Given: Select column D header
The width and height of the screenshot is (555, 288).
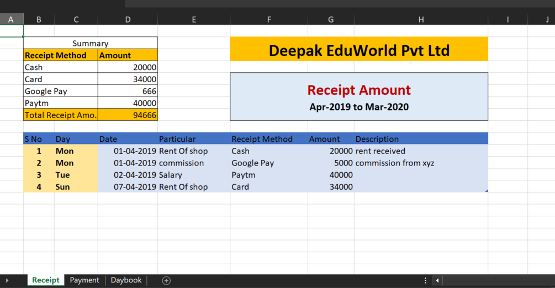Looking at the screenshot, I should [x=128, y=19].
